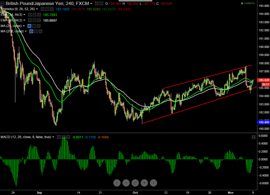270x195 pixels.
Task: Click the Sep label on the time axis
Action: [x=39, y=193]
